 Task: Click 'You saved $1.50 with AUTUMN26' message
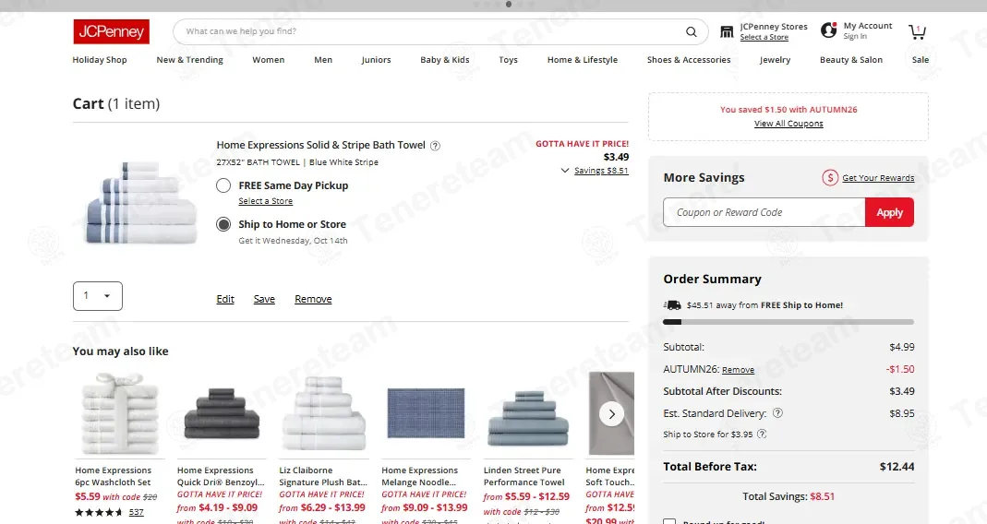point(788,110)
